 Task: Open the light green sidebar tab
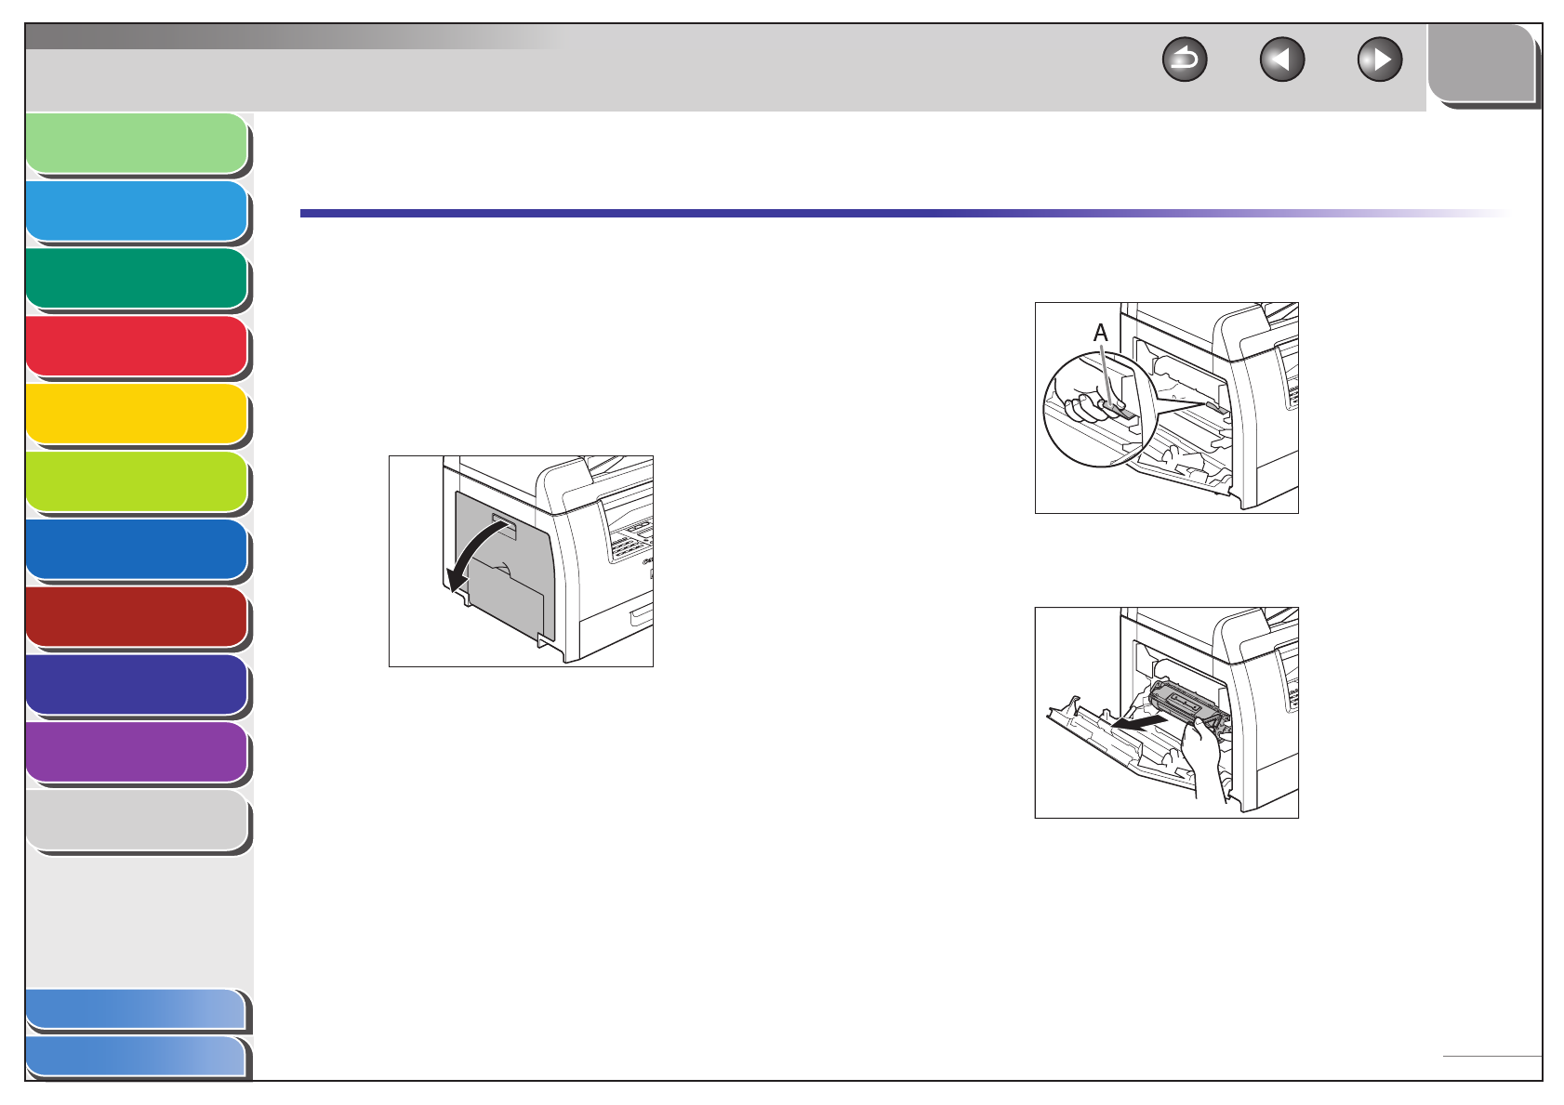[x=138, y=144]
